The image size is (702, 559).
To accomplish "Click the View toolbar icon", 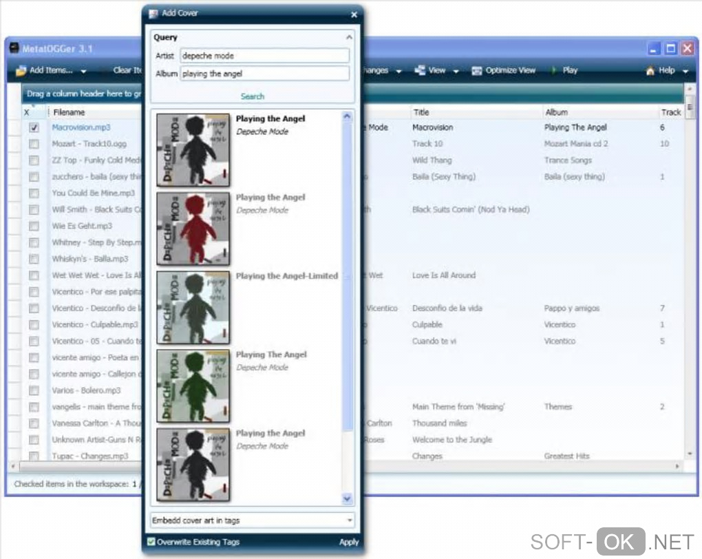I will [x=420, y=70].
